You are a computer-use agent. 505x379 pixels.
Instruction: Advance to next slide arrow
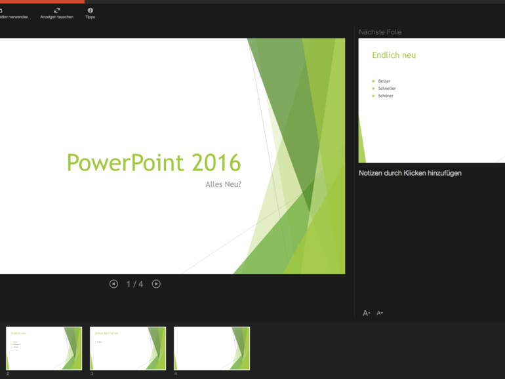156,284
